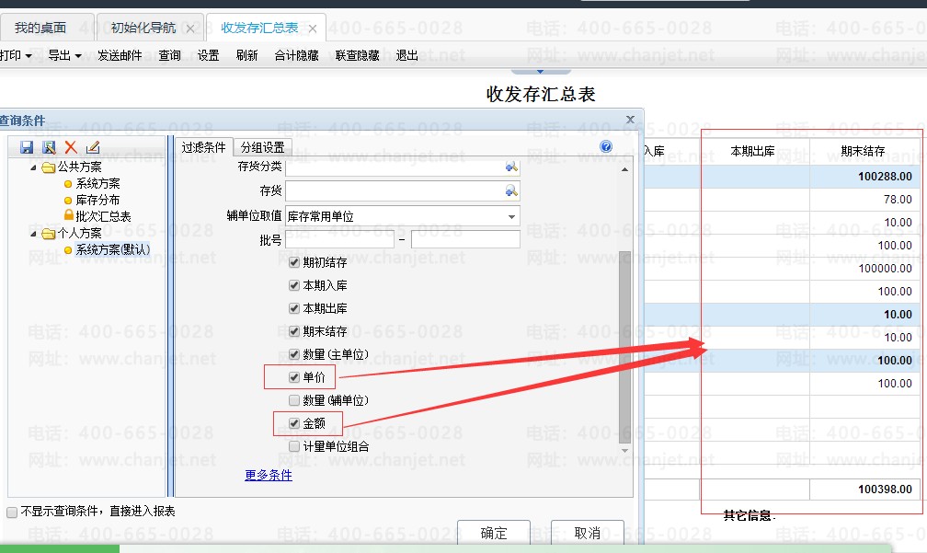Screen dimensions: 927x553
Task: Select 系统方案(默认) scheme
Action: (113, 250)
